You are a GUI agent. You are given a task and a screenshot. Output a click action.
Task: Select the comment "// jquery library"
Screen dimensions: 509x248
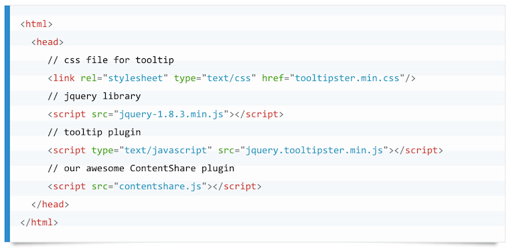point(94,97)
